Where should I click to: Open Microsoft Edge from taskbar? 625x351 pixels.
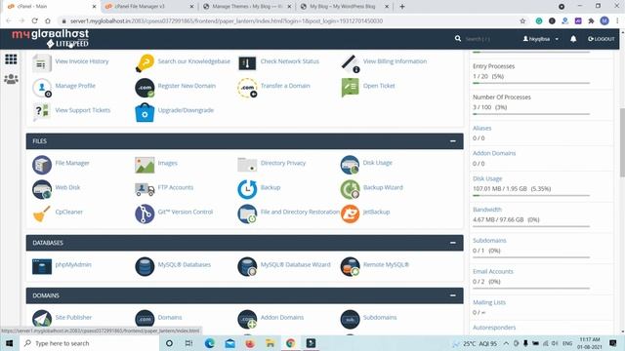(210, 343)
